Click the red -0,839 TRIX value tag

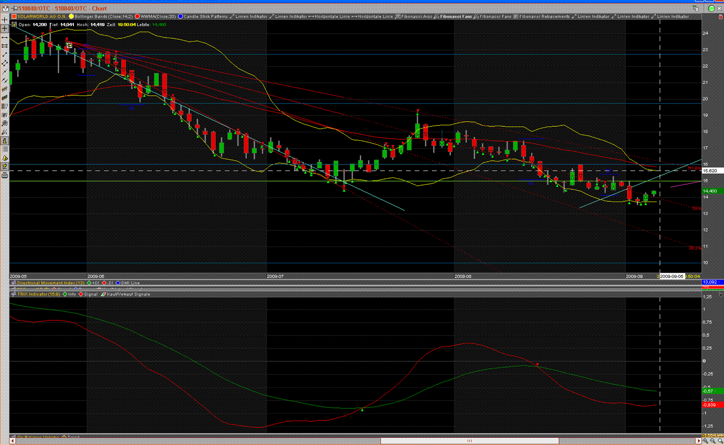[x=712, y=405]
